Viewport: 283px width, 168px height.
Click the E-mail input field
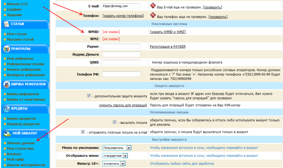(x=121, y=6)
